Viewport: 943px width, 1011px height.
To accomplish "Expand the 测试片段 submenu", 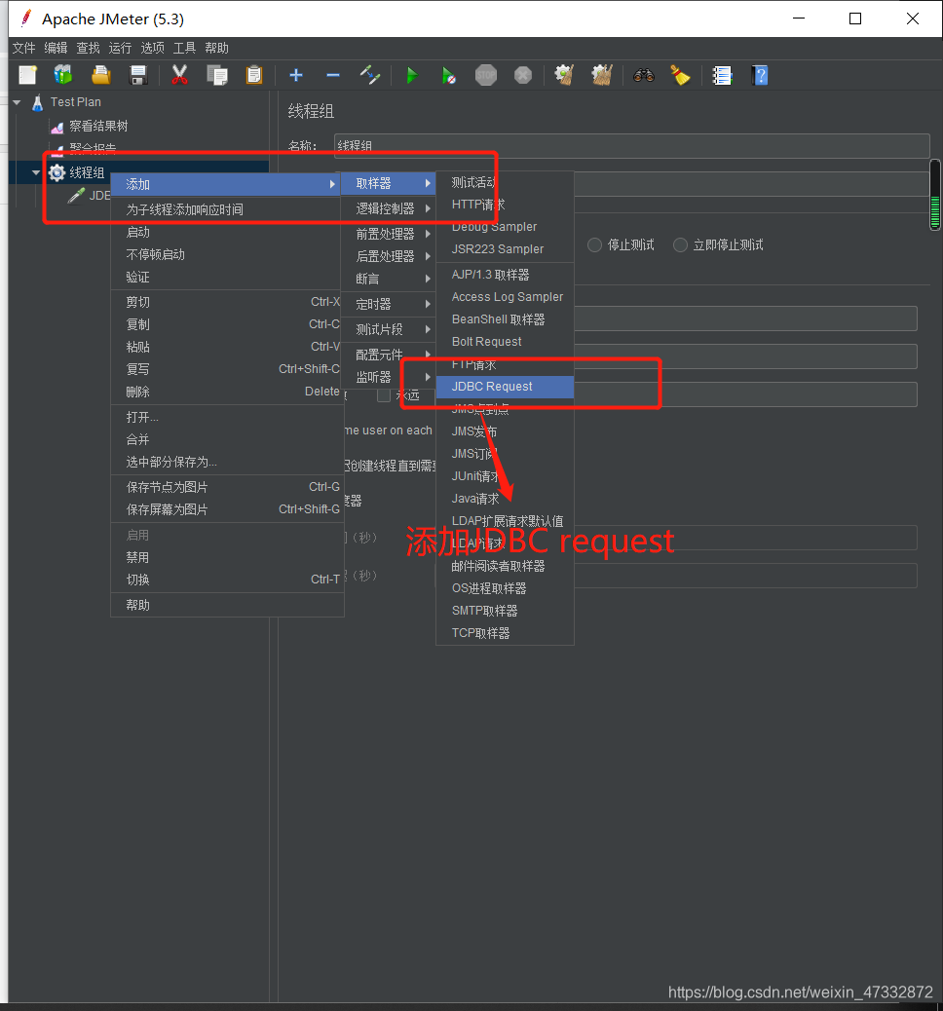I will (x=389, y=329).
